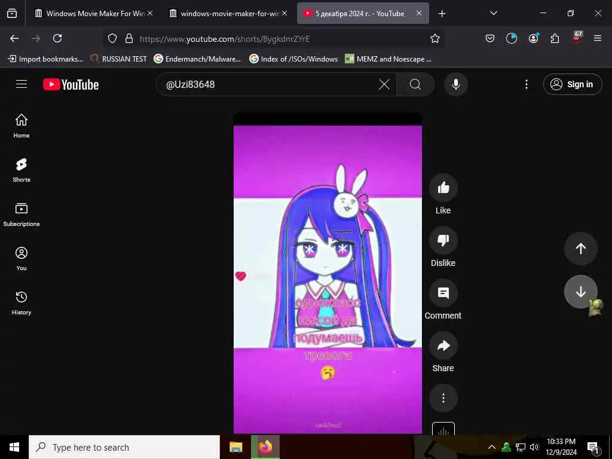Image resolution: width=612 pixels, height=459 pixels.
Task: Open RUSSIAN TEST bookmark
Action: point(119,59)
